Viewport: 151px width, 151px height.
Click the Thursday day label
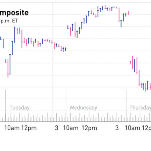coord(140,108)
